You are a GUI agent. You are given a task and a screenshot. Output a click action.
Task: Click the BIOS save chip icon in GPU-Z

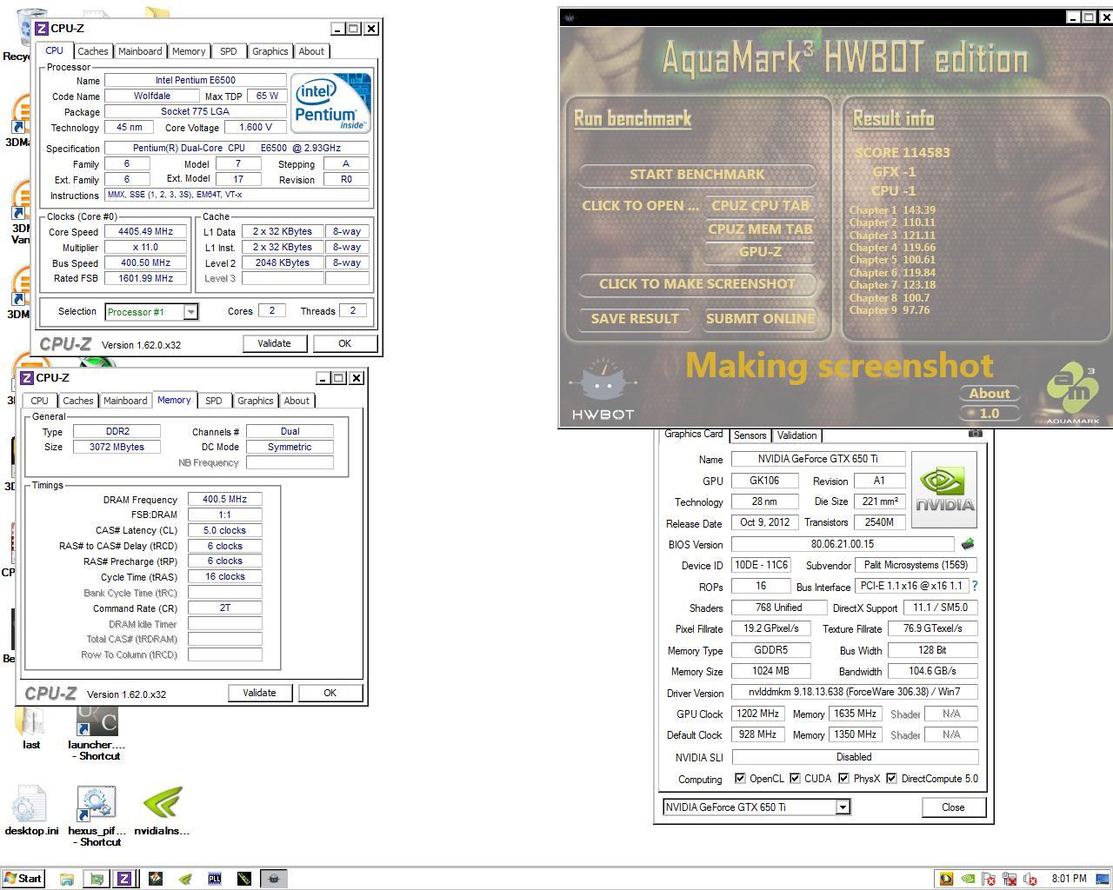tap(967, 544)
